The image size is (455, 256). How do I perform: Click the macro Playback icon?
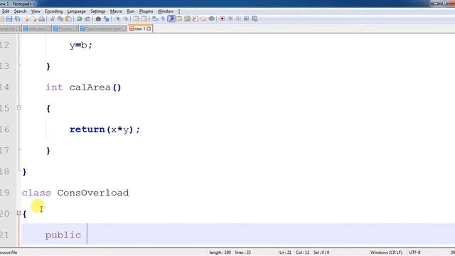(x=238, y=19)
